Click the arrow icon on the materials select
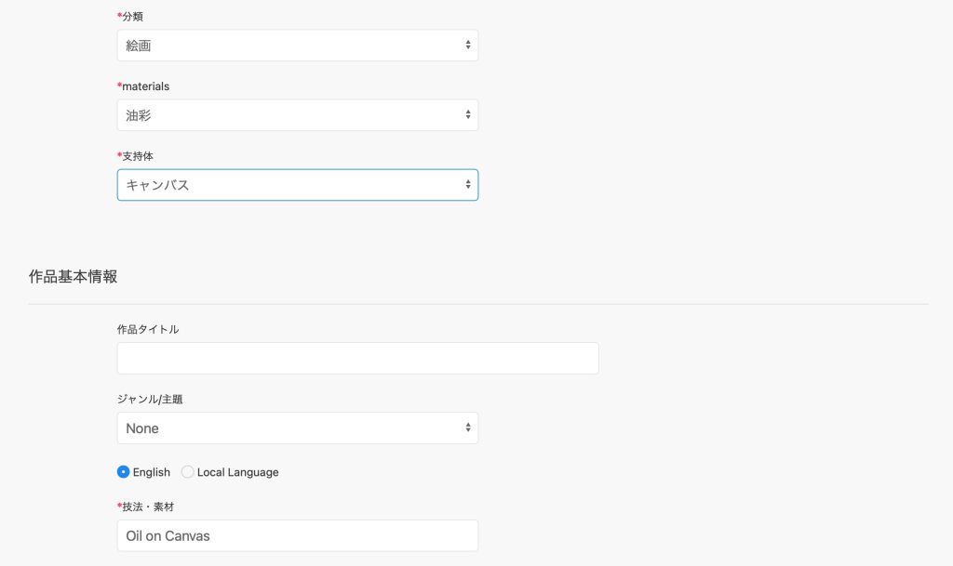The width and height of the screenshot is (953, 566). (467, 115)
